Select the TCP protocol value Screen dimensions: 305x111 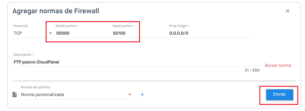[18, 33]
